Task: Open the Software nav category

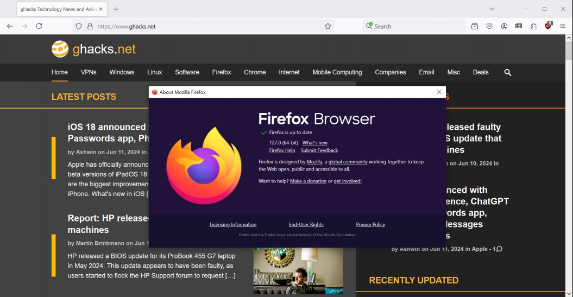Action: pyautogui.click(x=187, y=72)
